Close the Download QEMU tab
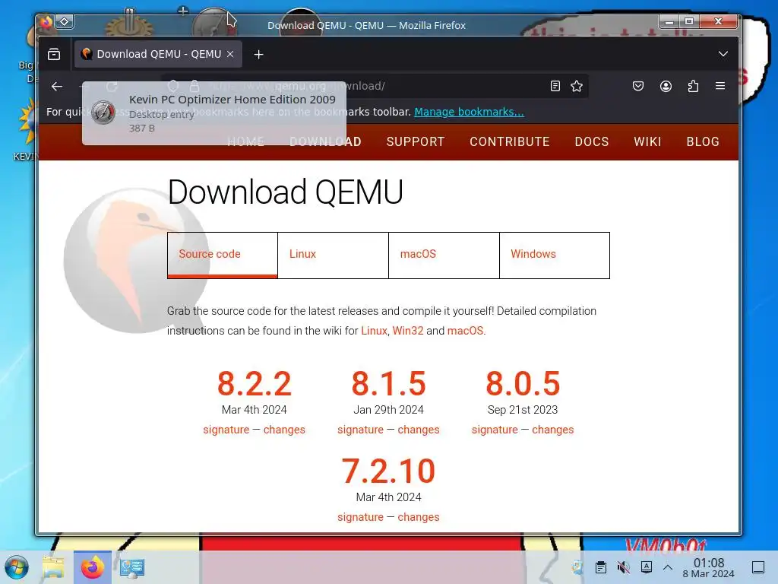The height and width of the screenshot is (584, 778). 230,54
